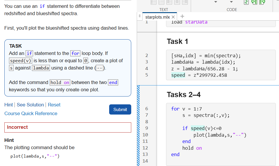The image size is (279, 166).
Task: Open the Course Quick Reference link
Action: pyautogui.click(x=31, y=113)
